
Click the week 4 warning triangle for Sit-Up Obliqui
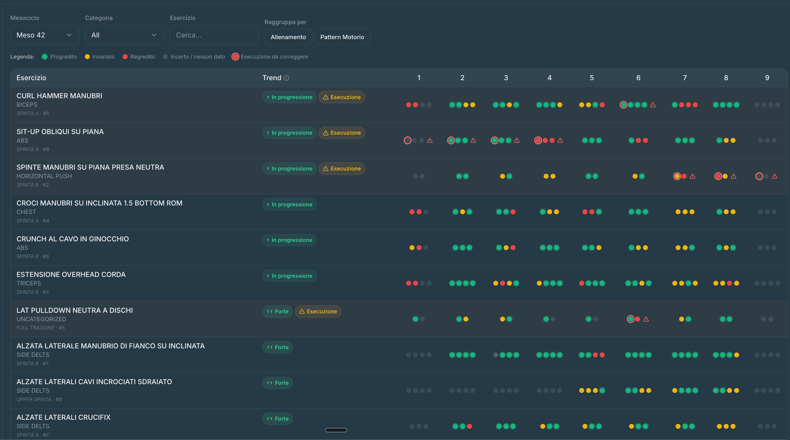[x=560, y=140]
